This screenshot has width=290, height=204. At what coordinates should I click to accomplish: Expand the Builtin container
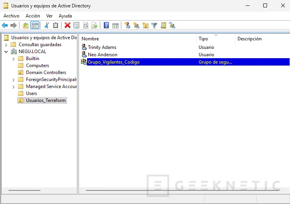point(14,59)
